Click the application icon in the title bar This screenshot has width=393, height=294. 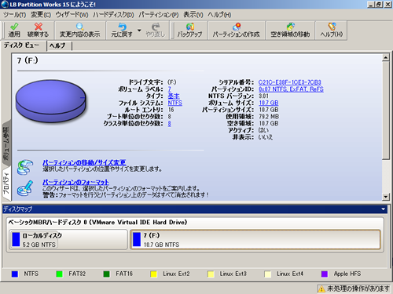tap(5, 5)
